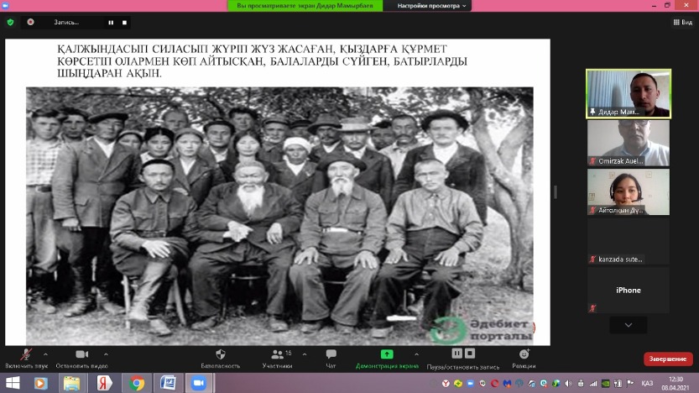Screen dimensions: 699x393
Task: Select the Дидар participant video thumbnail
Action: tap(628, 93)
